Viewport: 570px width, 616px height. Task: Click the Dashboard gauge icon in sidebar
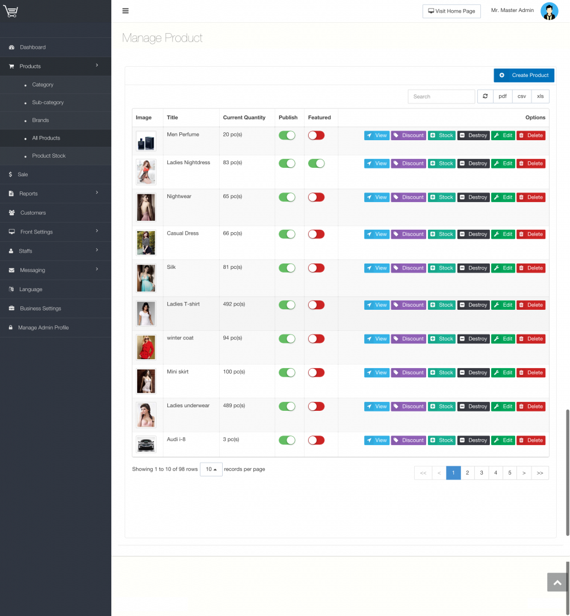pyautogui.click(x=11, y=47)
